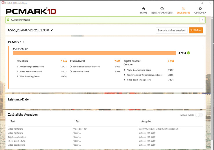The width and height of the screenshot is (214, 150).
Task: Expand Schreiben Score
Action: point(71,72)
